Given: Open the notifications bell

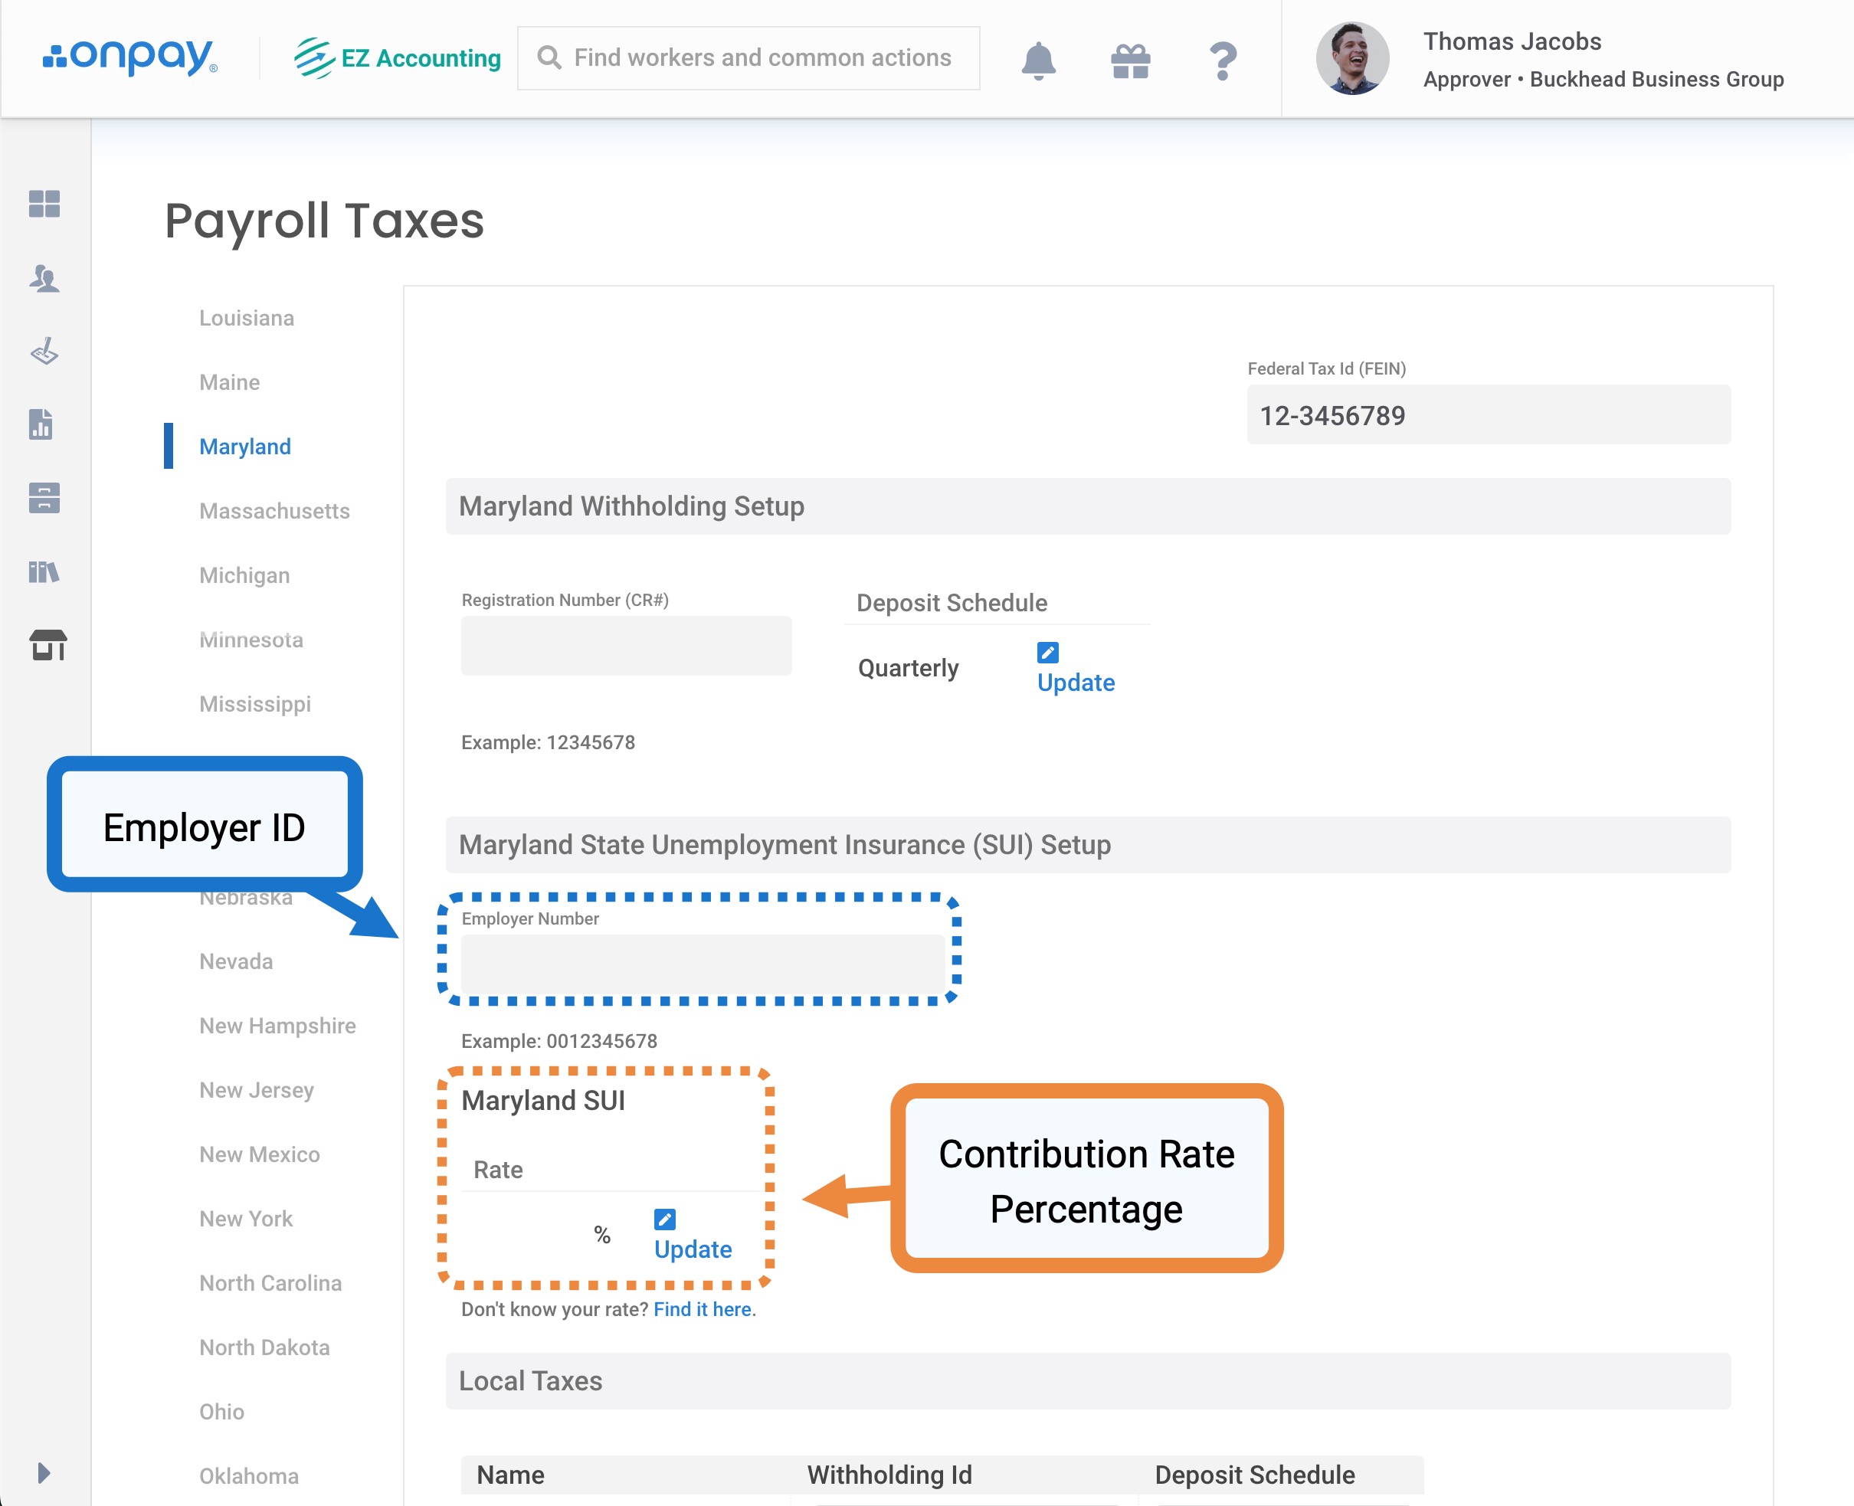Looking at the screenshot, I should (1039, 59).
